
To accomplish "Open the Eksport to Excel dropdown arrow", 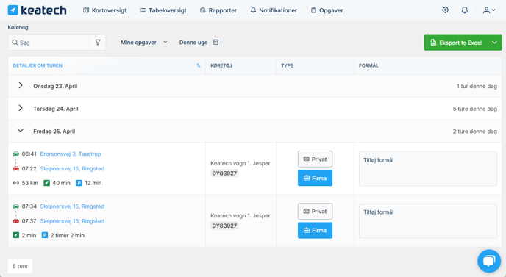I will [x=495, y=43].
